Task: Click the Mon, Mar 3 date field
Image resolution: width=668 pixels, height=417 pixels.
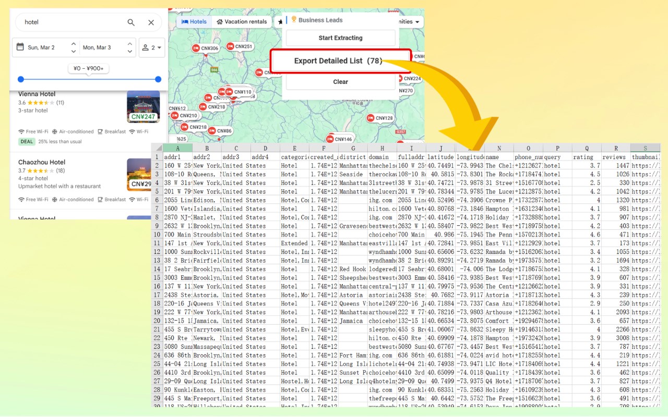Action: 97,47
